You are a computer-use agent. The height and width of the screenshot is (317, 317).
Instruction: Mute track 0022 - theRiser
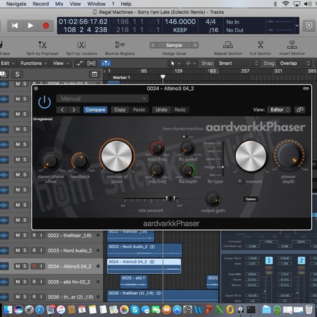coord(18,235)
